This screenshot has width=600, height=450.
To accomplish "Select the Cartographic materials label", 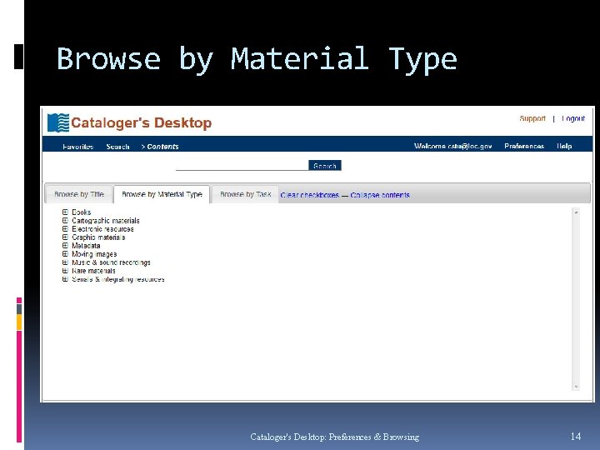I will pos(106,220).
